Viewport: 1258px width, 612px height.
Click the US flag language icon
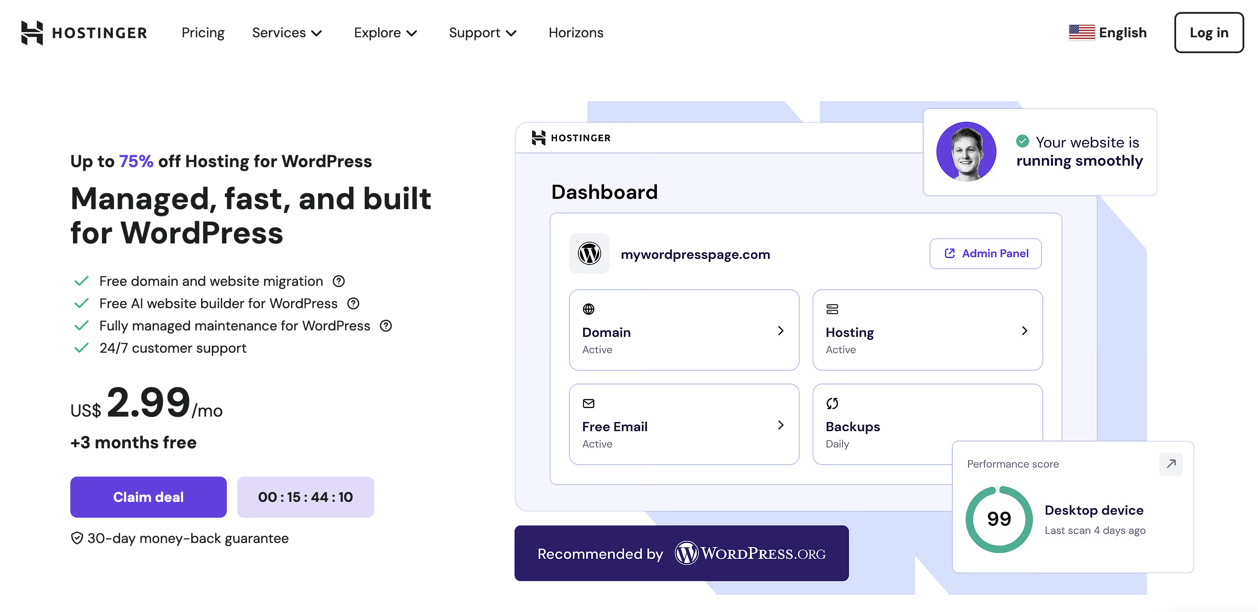(x=1082, y=33)
